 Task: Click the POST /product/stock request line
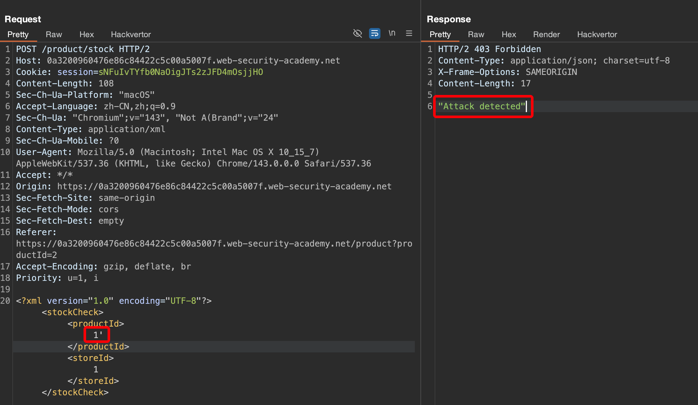click(x=83, y=49)
